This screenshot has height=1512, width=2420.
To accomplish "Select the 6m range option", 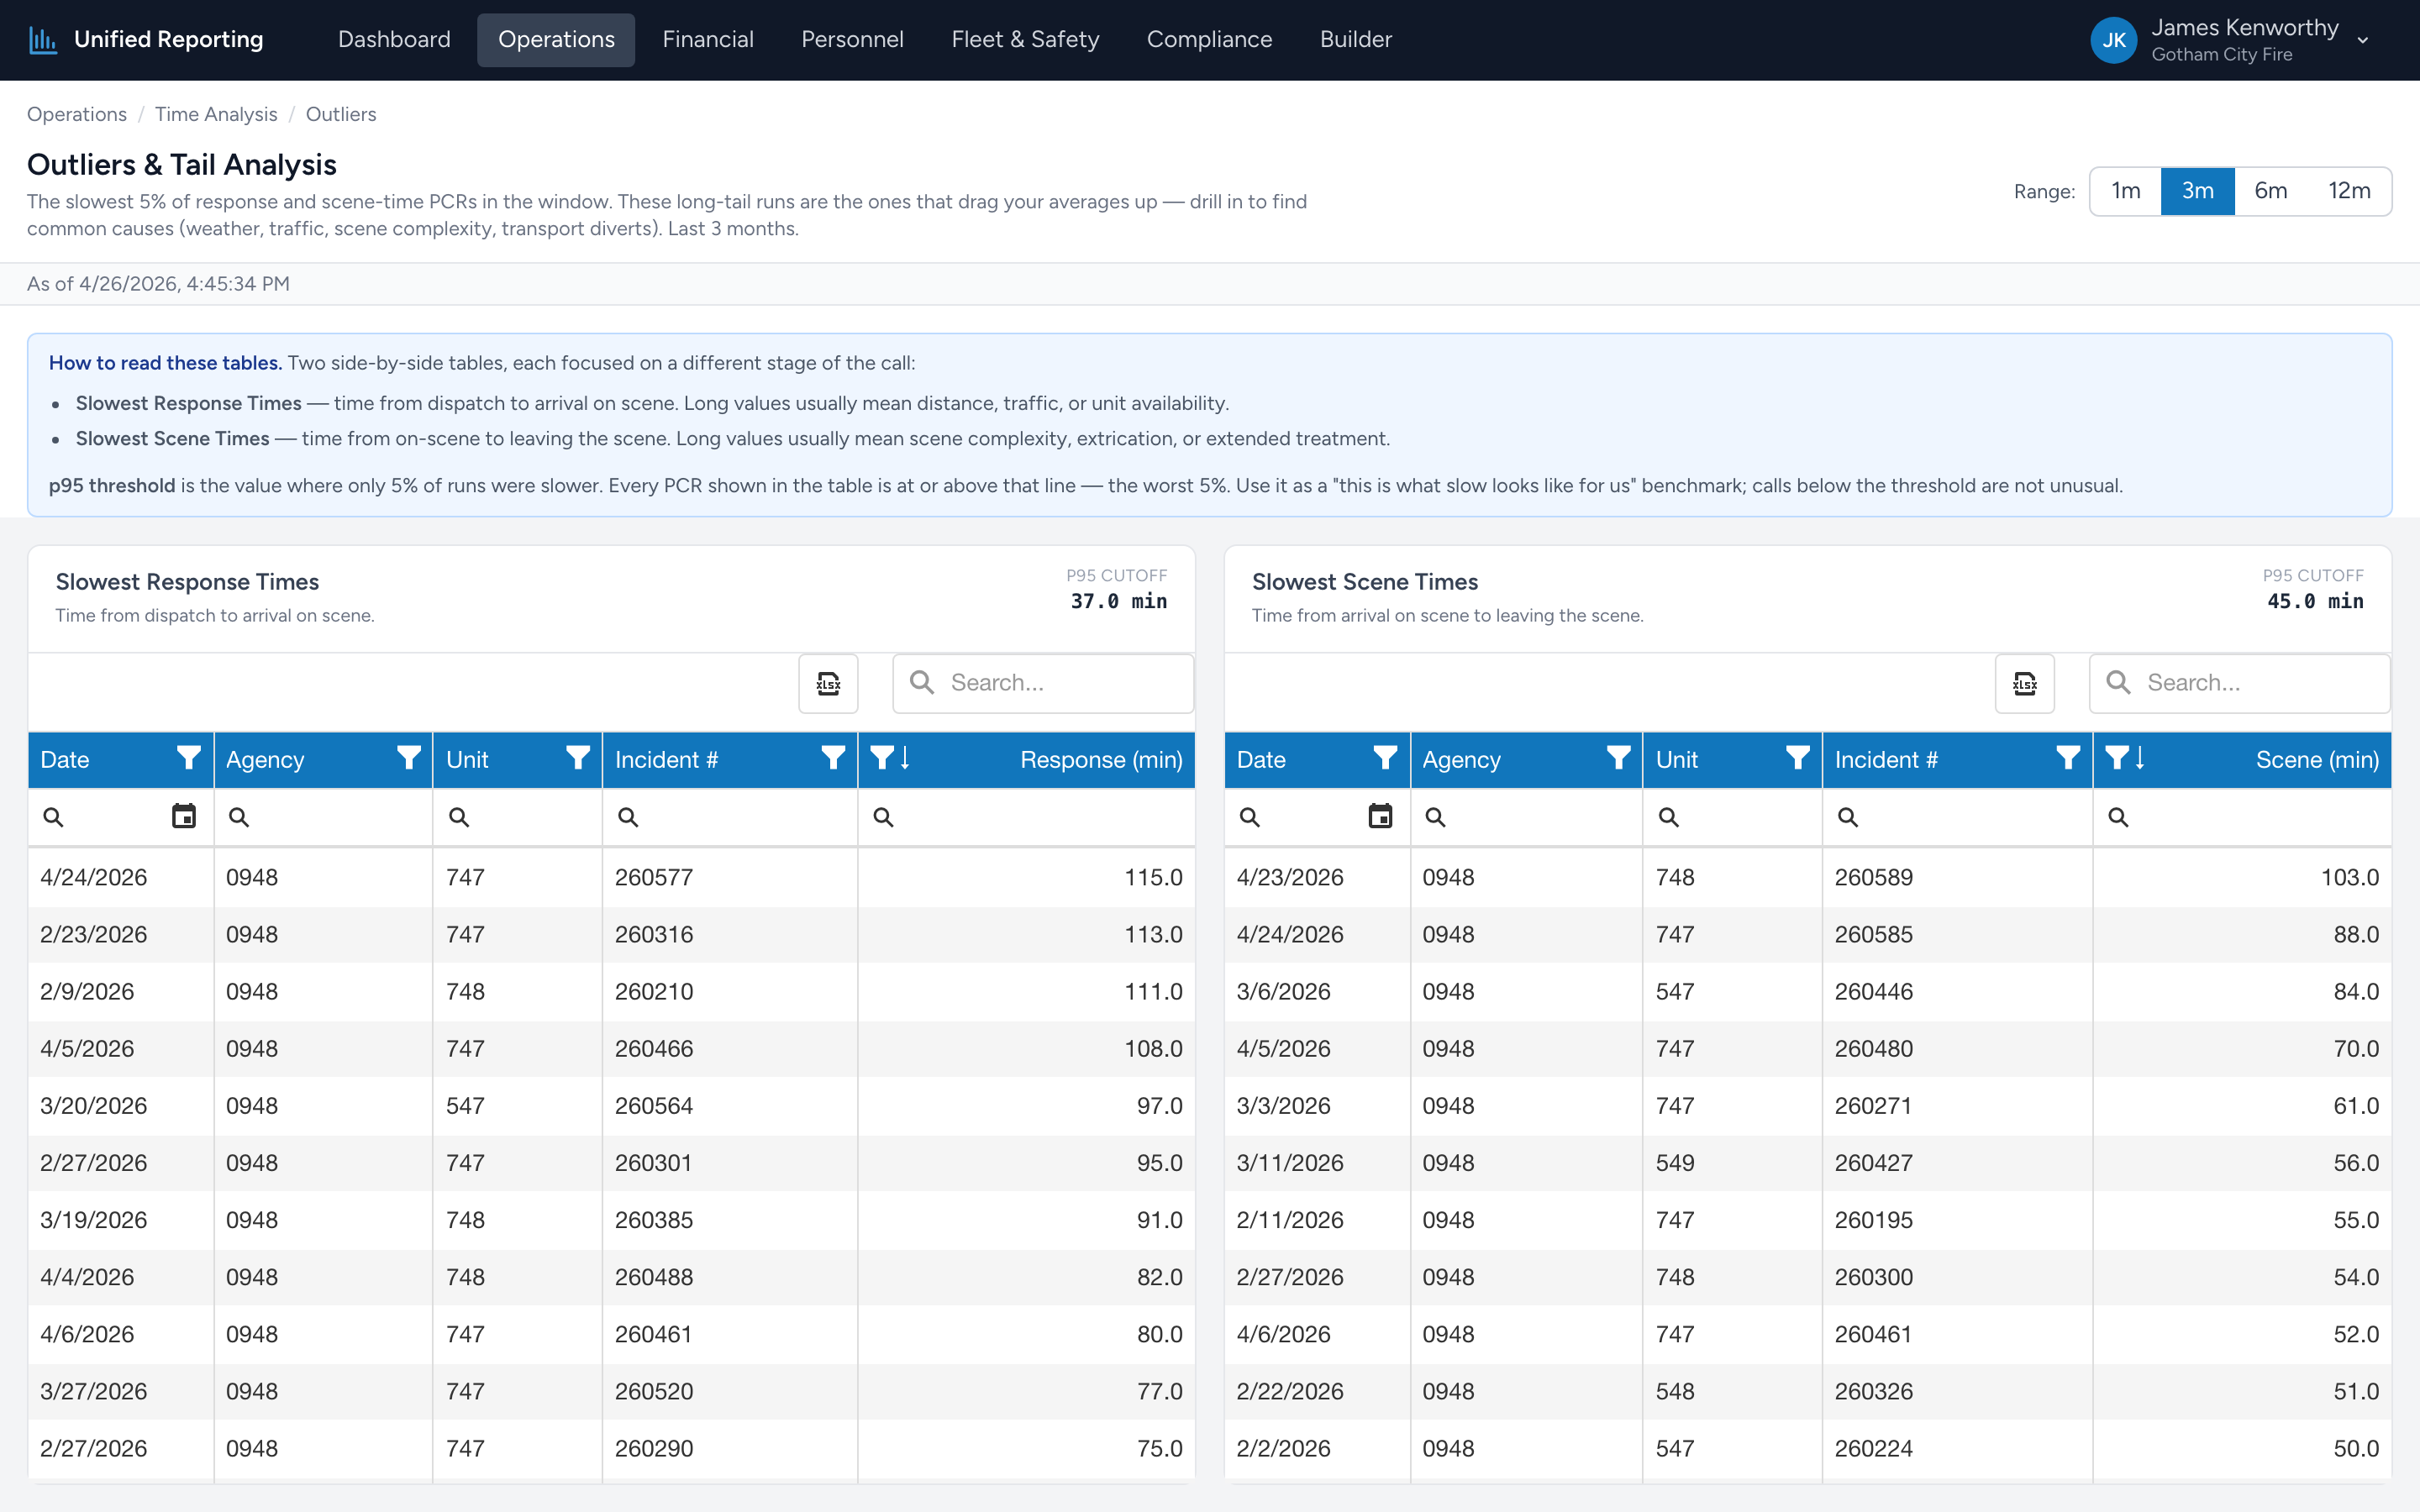I will click(x=2270, y=191).
